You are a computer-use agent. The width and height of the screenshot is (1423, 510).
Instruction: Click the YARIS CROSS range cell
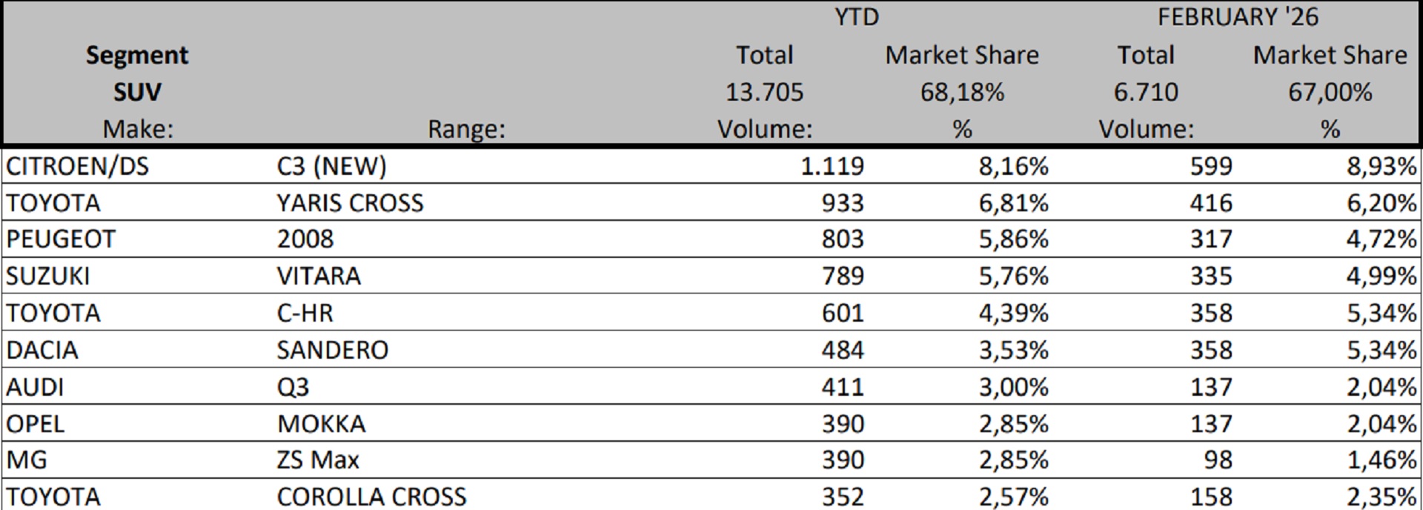350,202
